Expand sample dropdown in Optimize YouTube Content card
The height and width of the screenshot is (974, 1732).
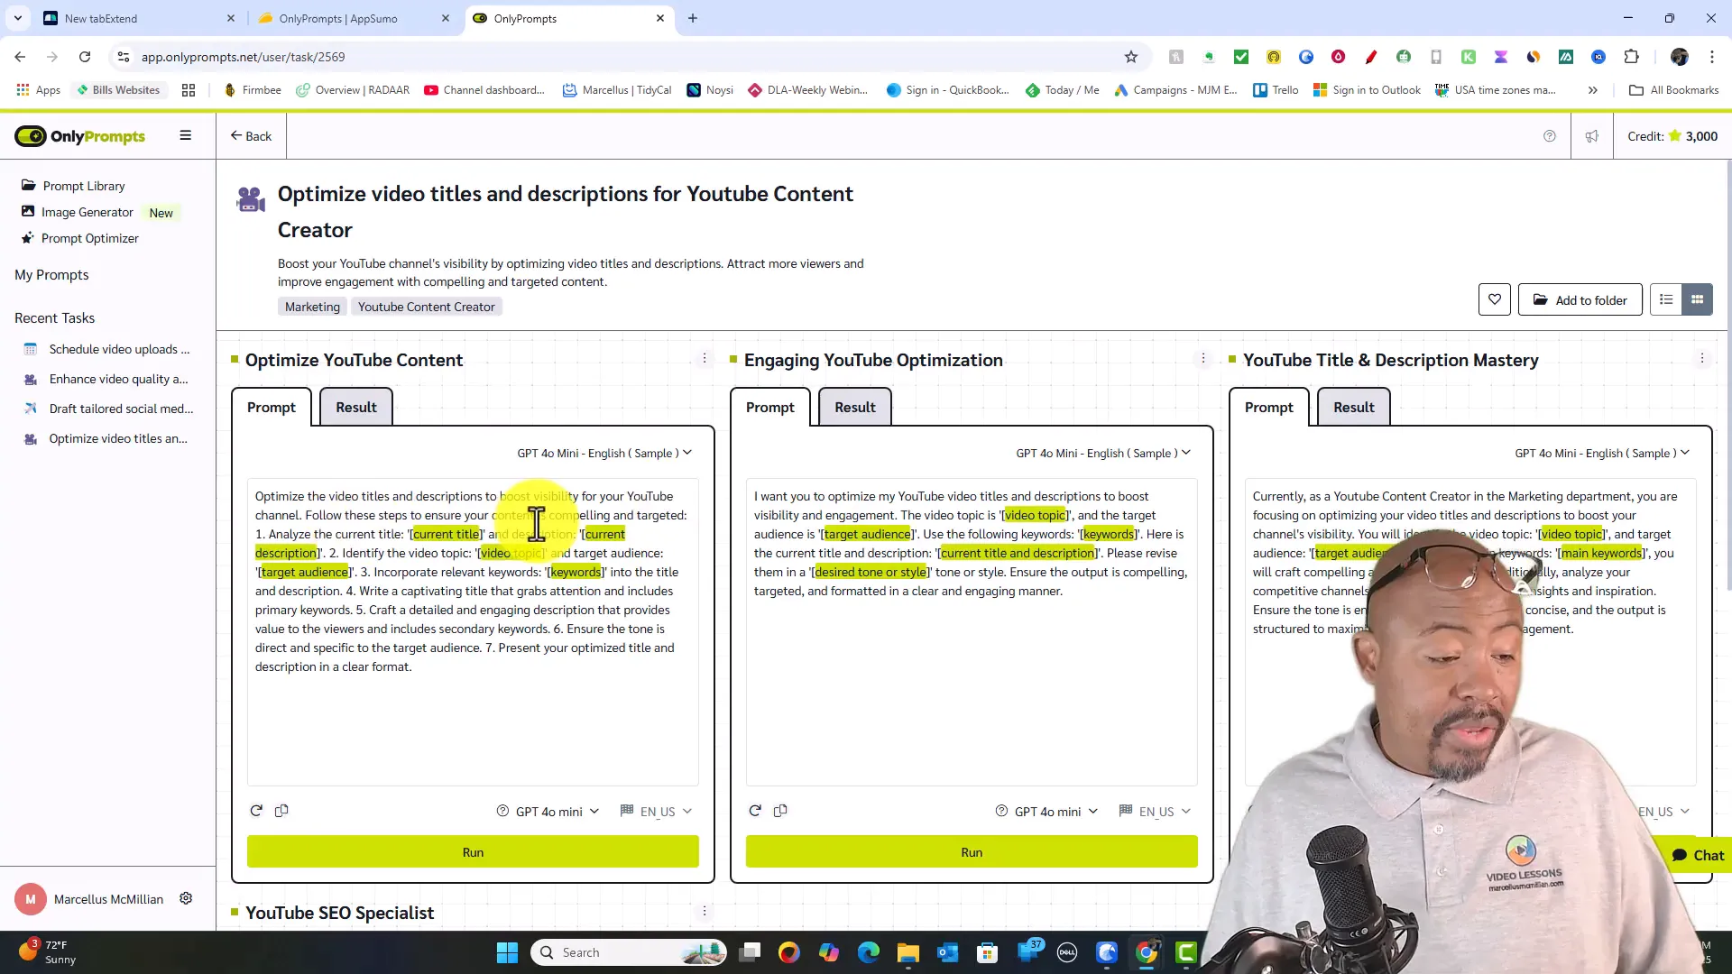(x=604, y=453)
